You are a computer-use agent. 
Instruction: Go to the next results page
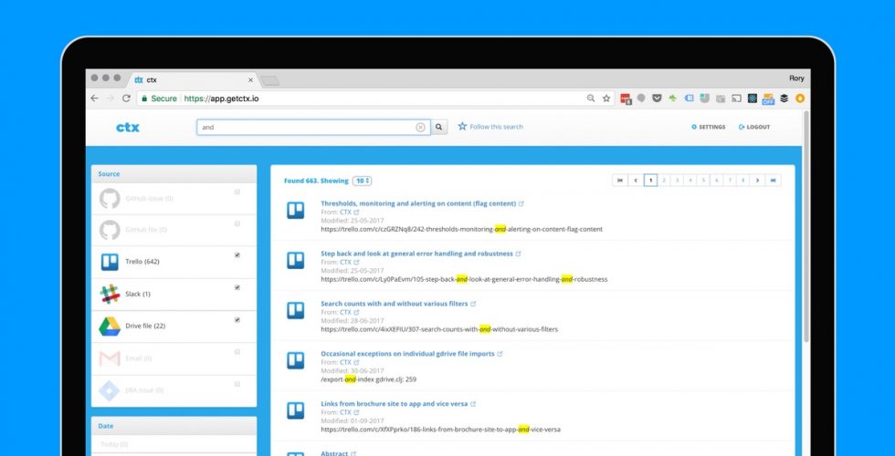(x=757, y=181)
